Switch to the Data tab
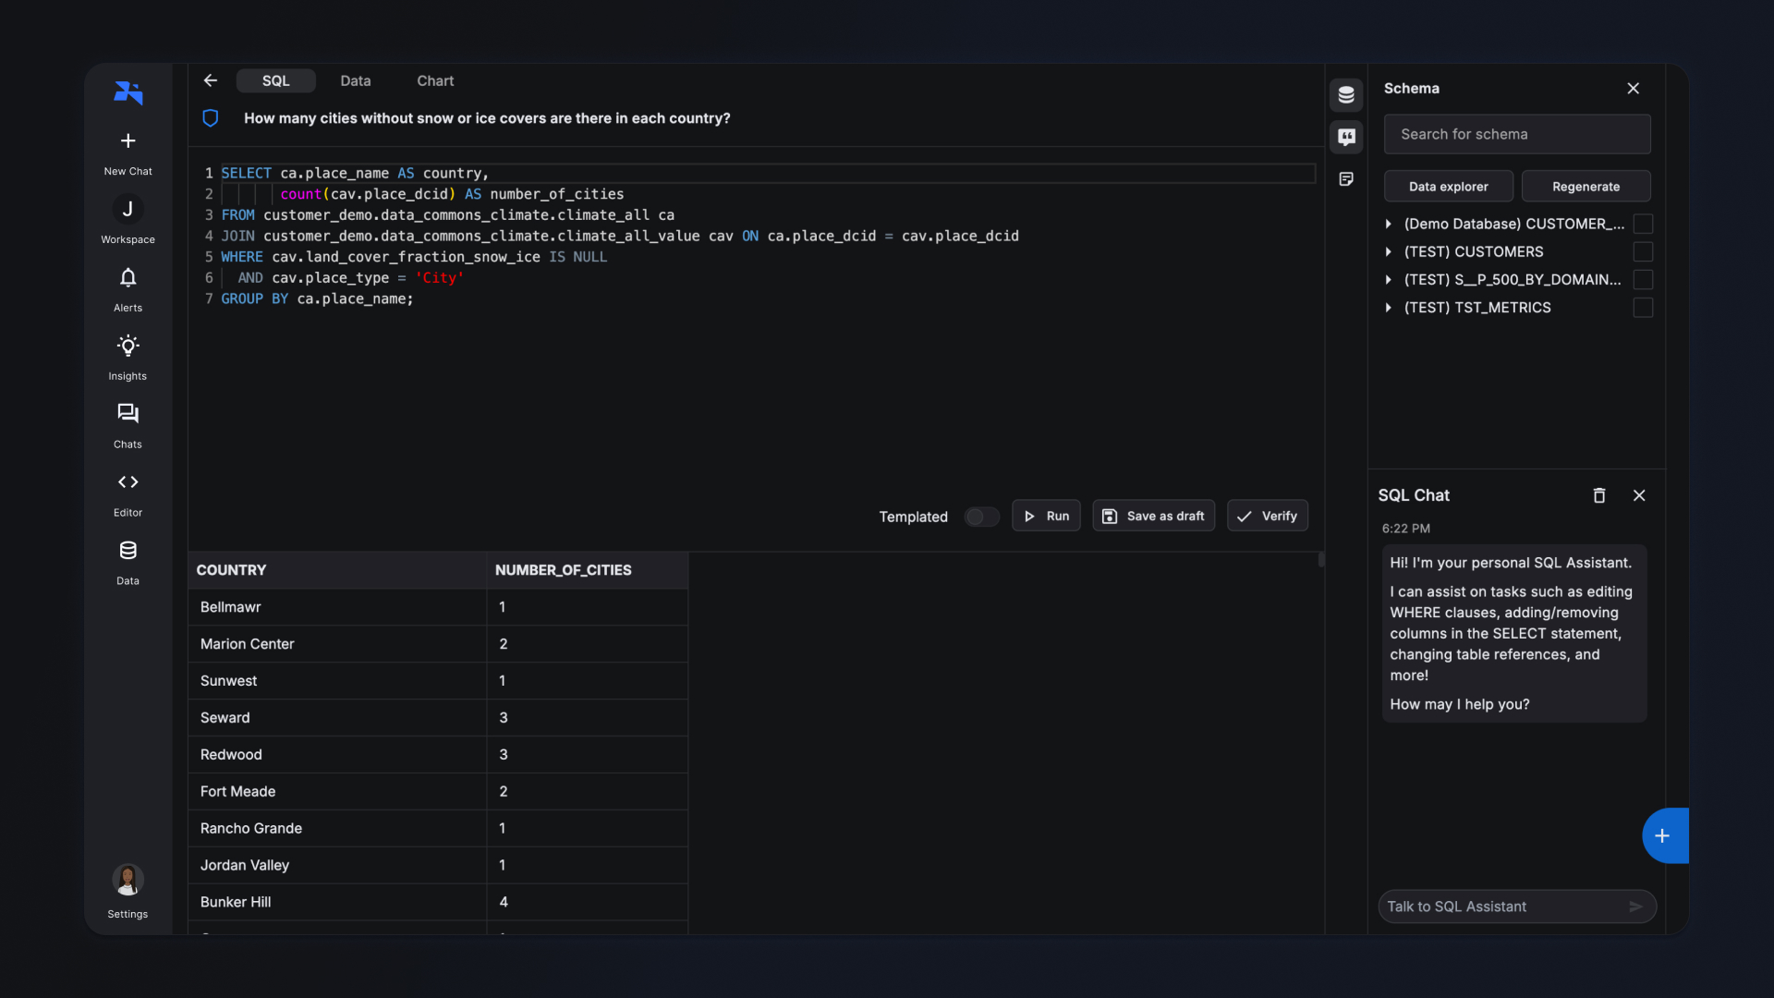Image resolution: width=1774 pixels, height=998 pixels. pyautogui.click(x=355, y=81)
